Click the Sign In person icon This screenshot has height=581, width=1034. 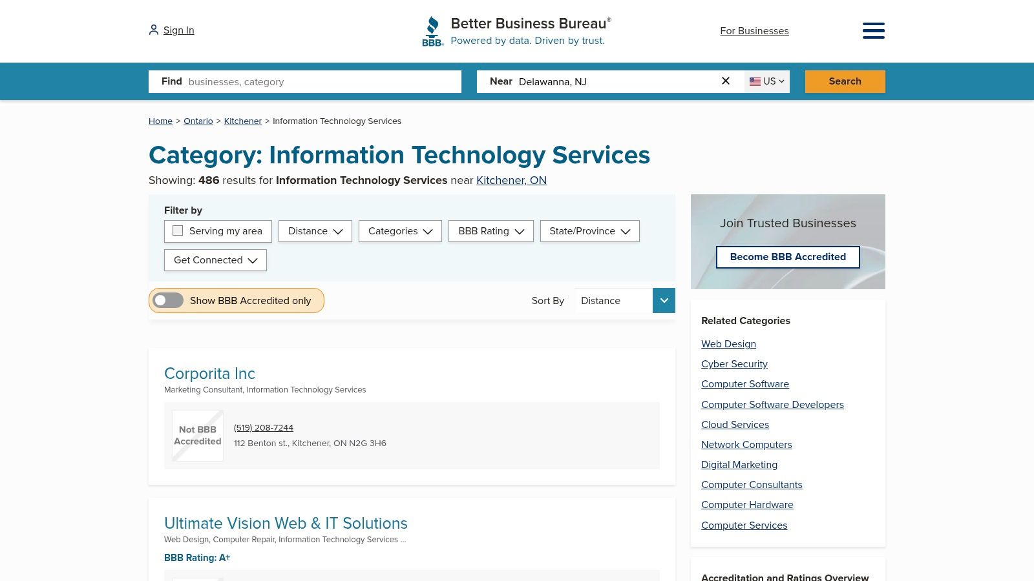153,29
